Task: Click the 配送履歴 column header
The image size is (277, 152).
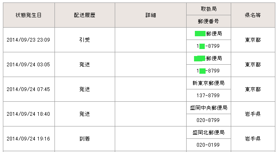Action: [x=85, y=15]
